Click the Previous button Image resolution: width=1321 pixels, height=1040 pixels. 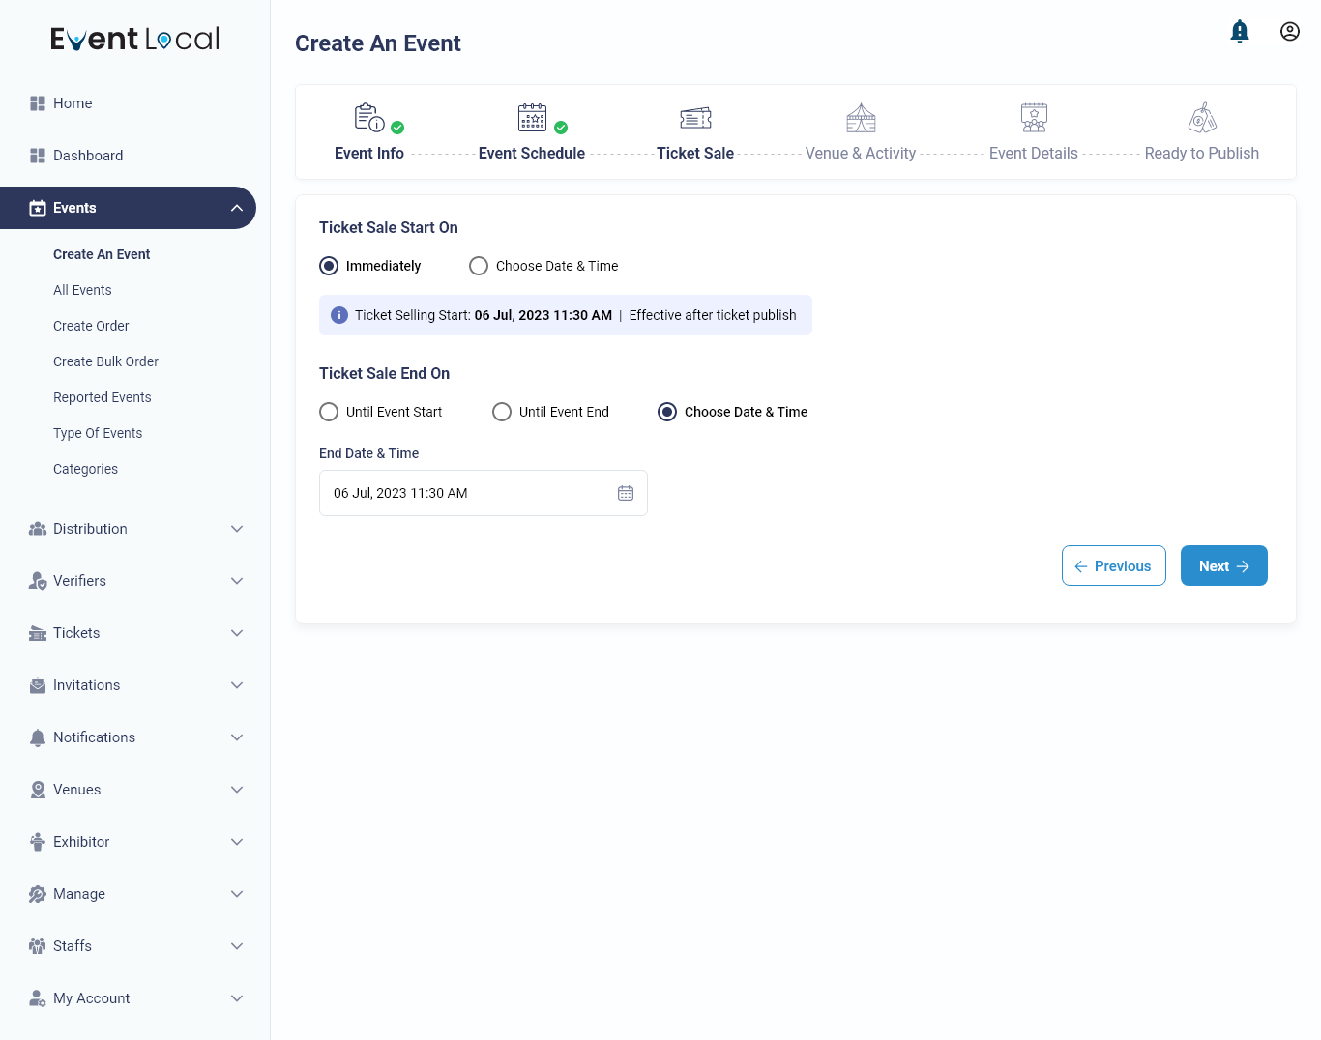[x=1113, y=565]
